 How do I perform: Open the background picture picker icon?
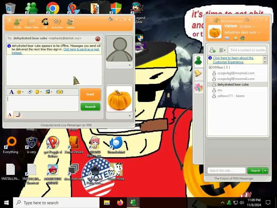pos(49,92)
